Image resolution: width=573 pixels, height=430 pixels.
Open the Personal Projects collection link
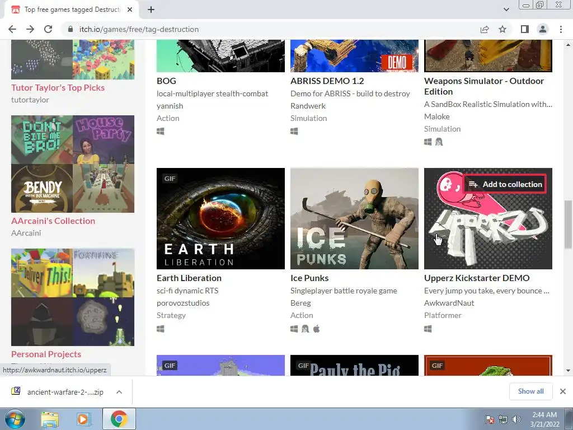[46, 354]
